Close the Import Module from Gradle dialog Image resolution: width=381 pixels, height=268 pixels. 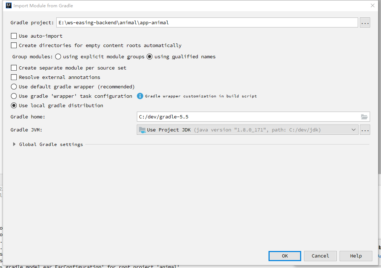(x=373, y=5)
